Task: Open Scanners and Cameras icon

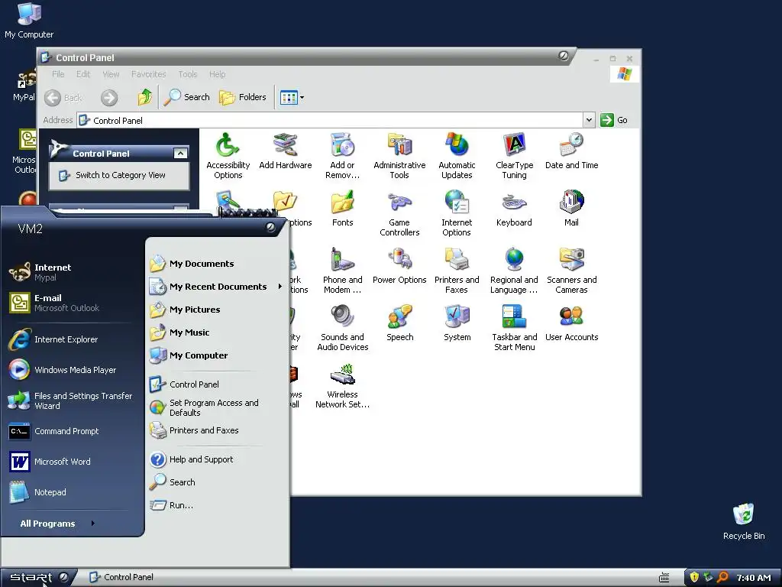Action: tap(571, 271)
